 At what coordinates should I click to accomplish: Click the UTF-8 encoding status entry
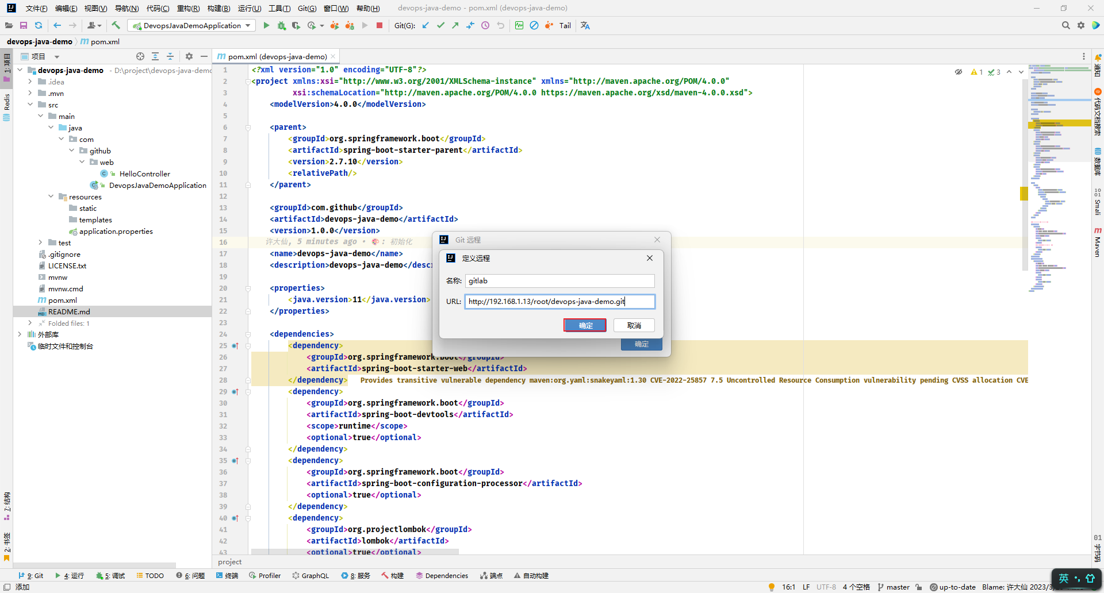[x=826, y=587]
